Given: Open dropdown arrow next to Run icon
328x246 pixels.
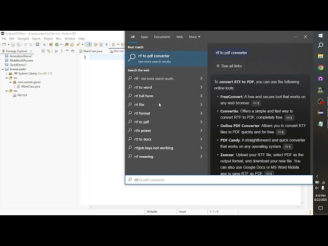Looking at the screenshot, I should (61, 45).
